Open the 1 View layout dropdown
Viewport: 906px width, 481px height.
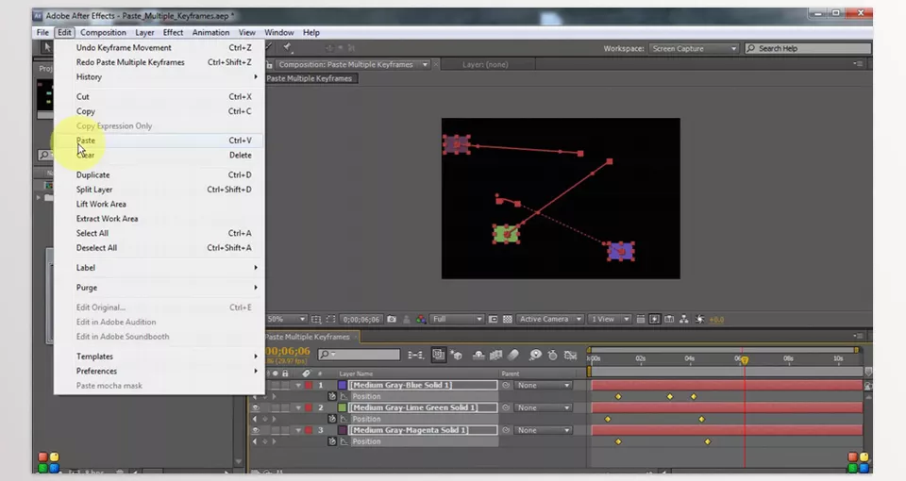[x=610, y=320]
